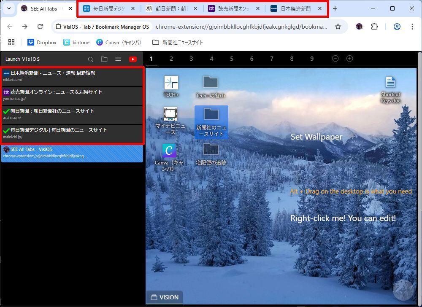422x307 pixels.
Task: Open the 新聞社のニュースサイト desktop folder
Action: (211, 122)
